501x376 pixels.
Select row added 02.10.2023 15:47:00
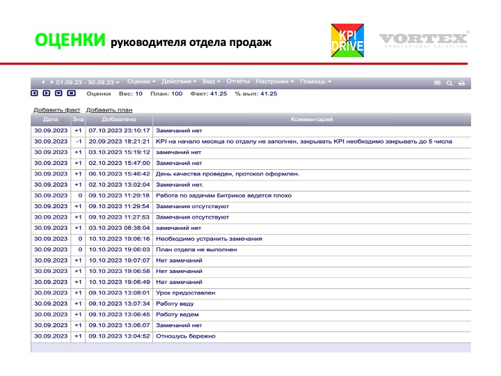click(250, 163)
